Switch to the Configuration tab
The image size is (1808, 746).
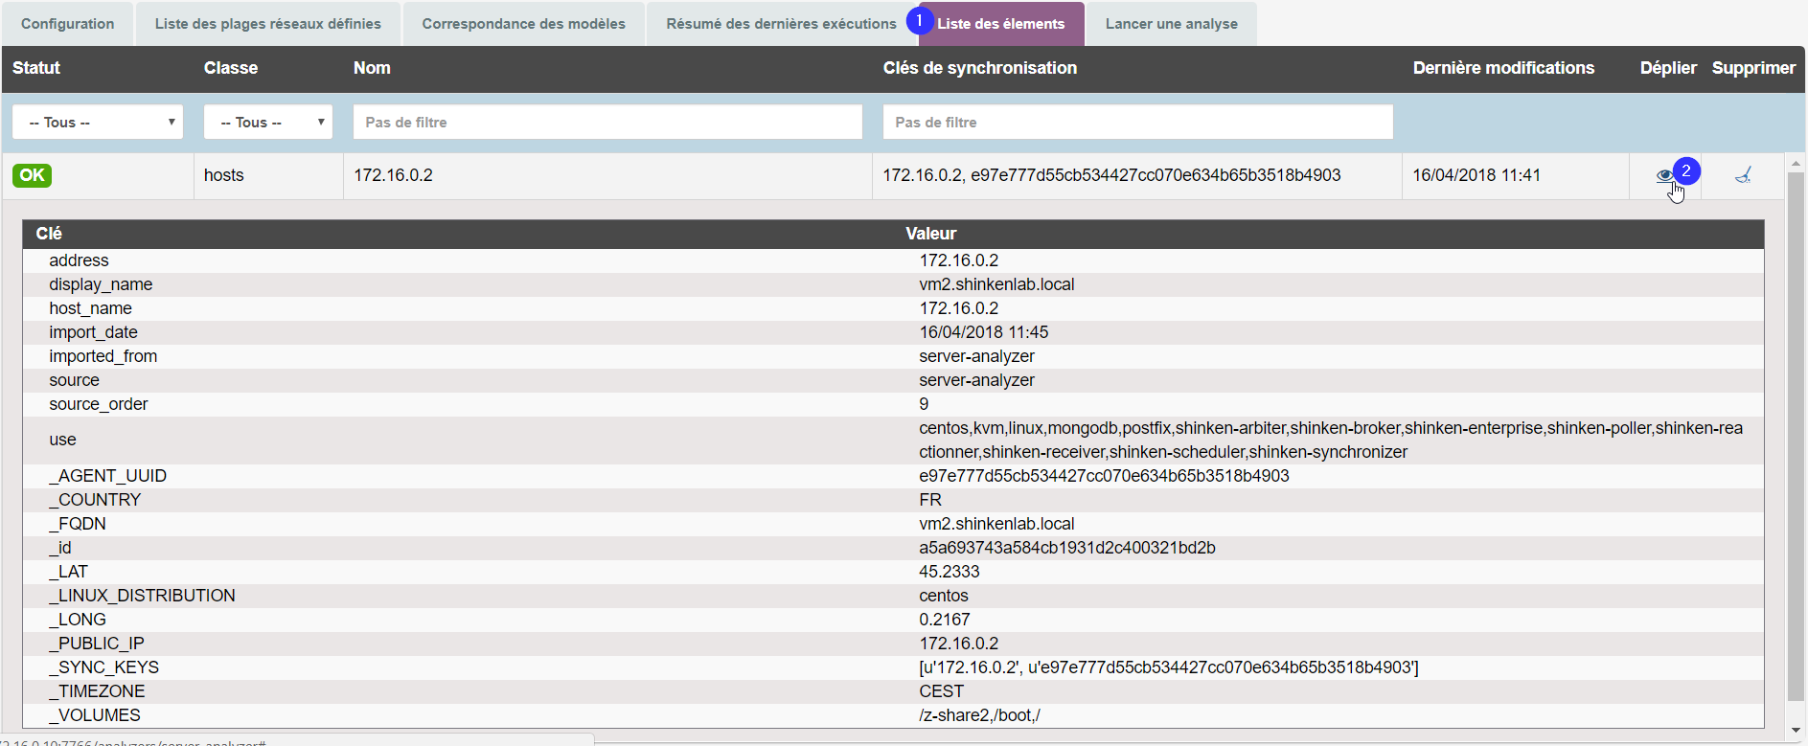tap(68, 24)
